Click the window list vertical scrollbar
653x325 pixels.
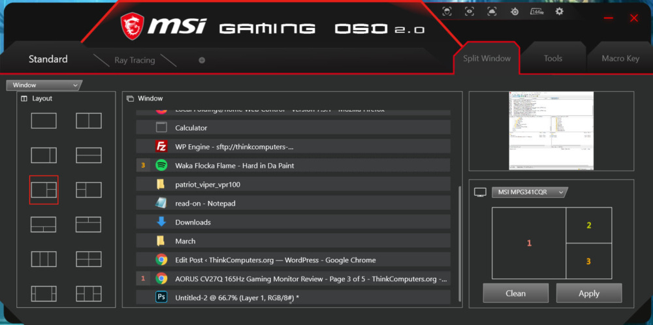point(460,243)
